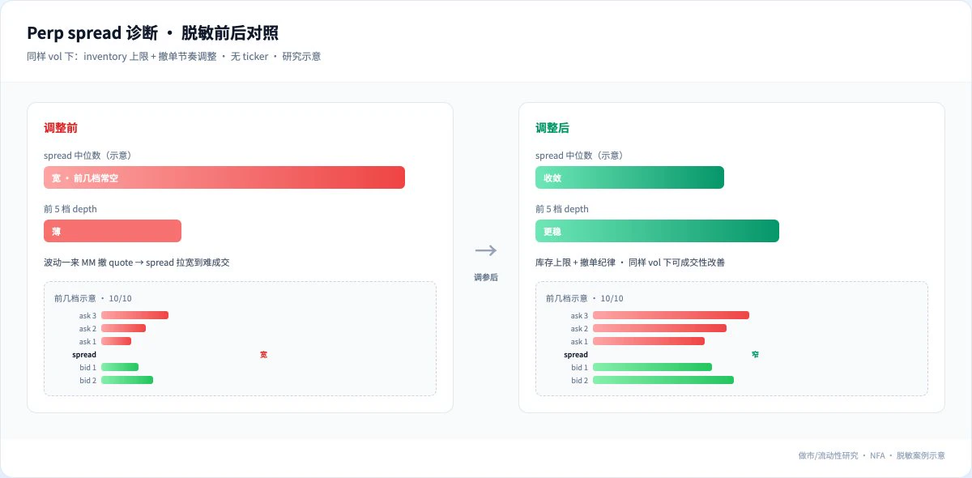Click the footer text '做市/流动性研究 · NFA · 脱敏案例示意'
Image resolution: width=972 pixels, height=478 pixels.
(x=872, y=455)
